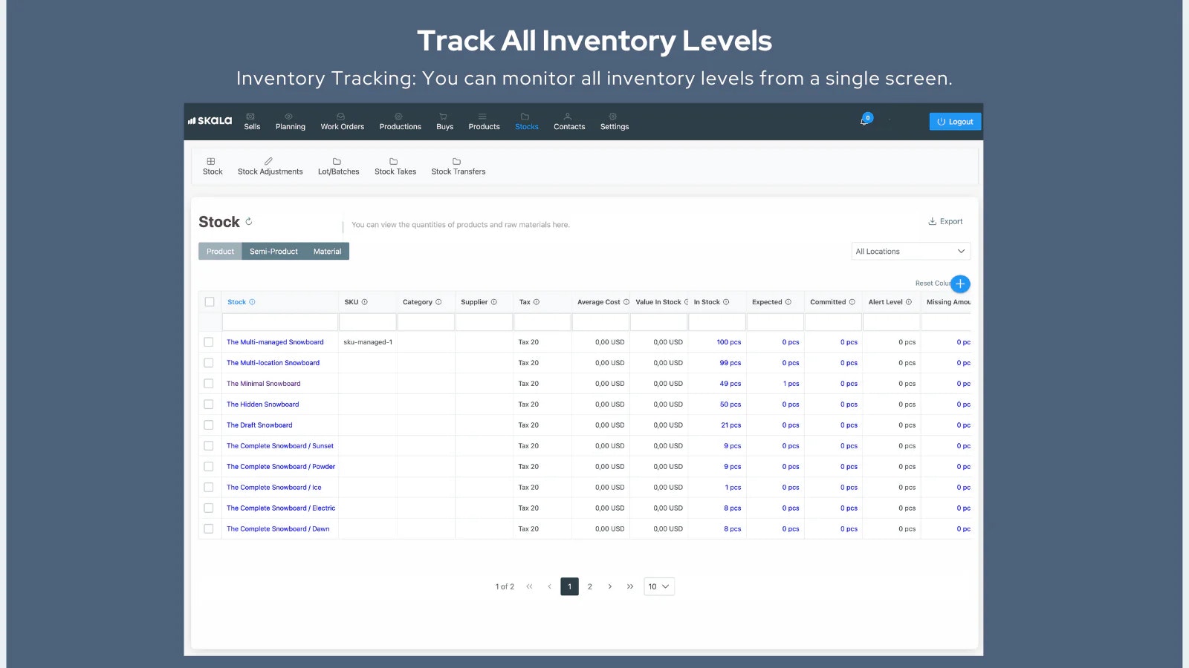
Task: Select page 1 in pagination
Action: 570,586
